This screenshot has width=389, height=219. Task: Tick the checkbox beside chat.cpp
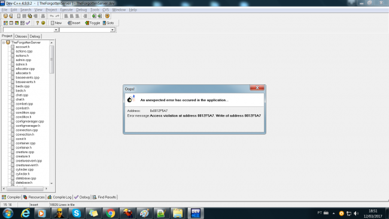[13, 95]
